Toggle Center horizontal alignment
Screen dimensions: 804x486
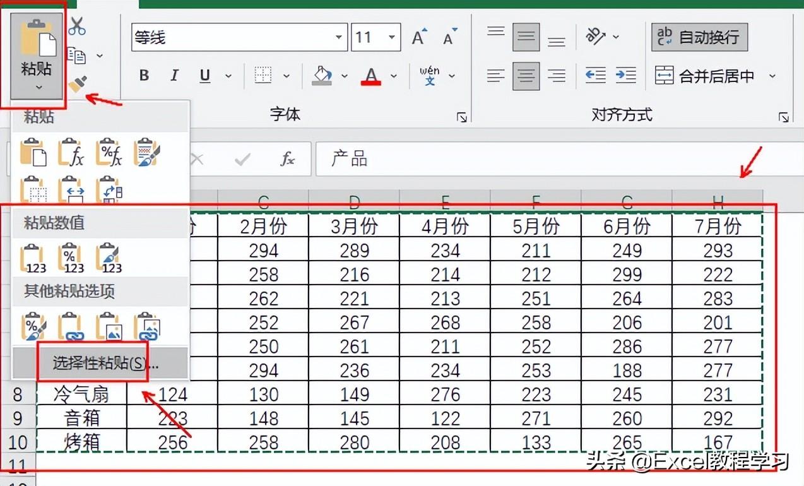pos(526,76)
